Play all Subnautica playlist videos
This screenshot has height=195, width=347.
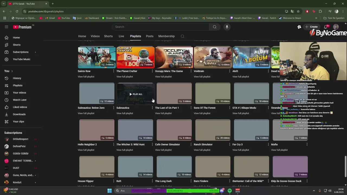136,94
